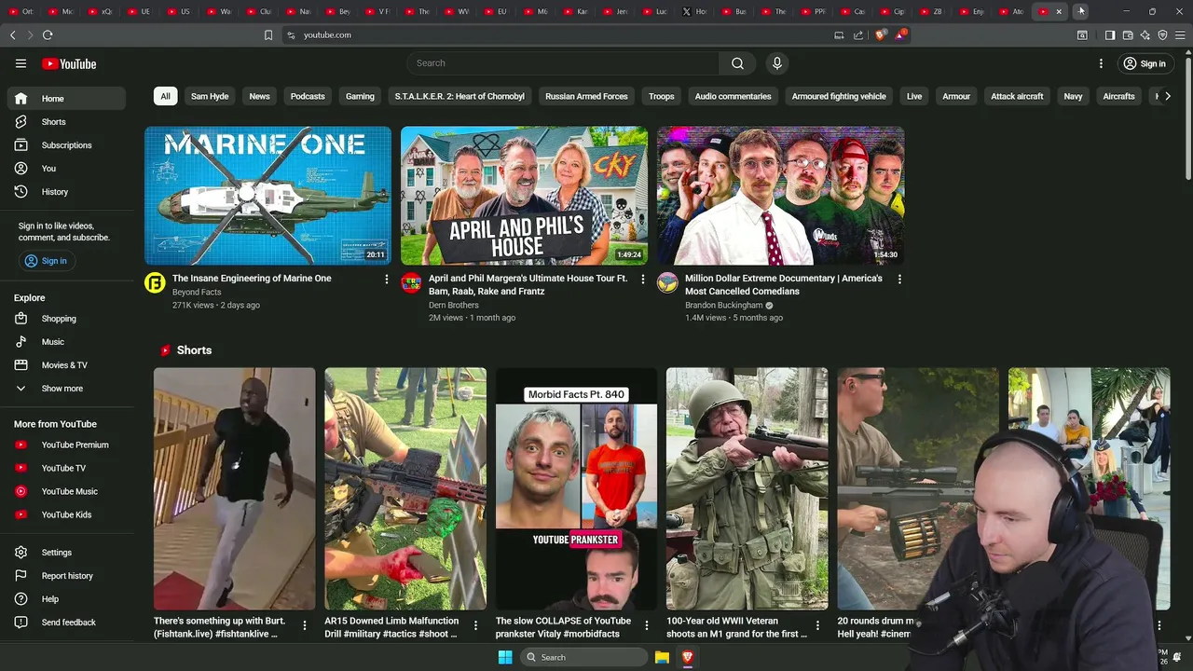Click the taskbar Search box
Viewport: 1193px width, 671px height.
point(583,657)
